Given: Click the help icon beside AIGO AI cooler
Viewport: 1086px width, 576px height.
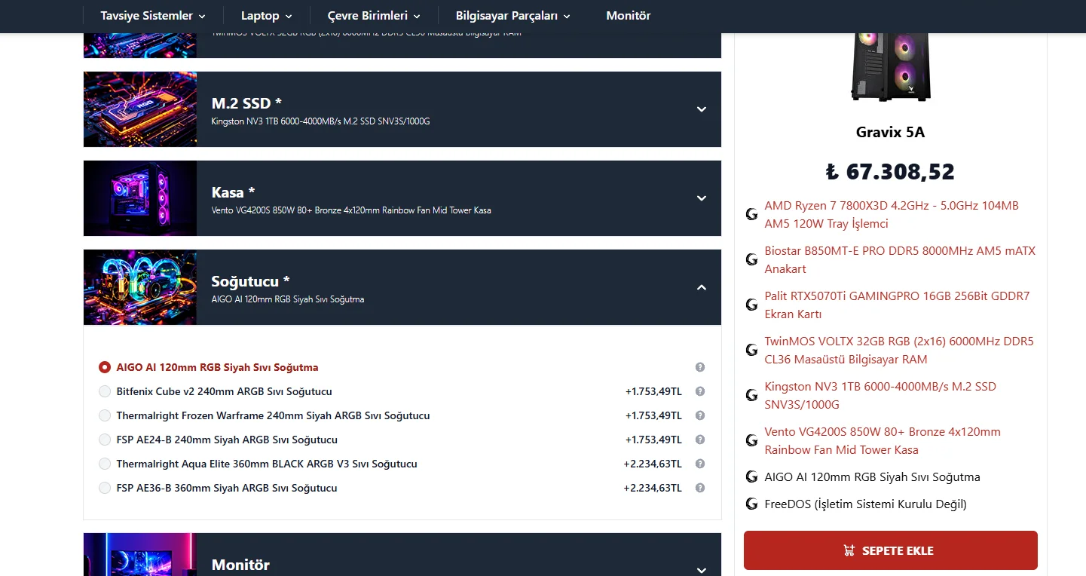Looking at the screenshot, I should 699,367.
